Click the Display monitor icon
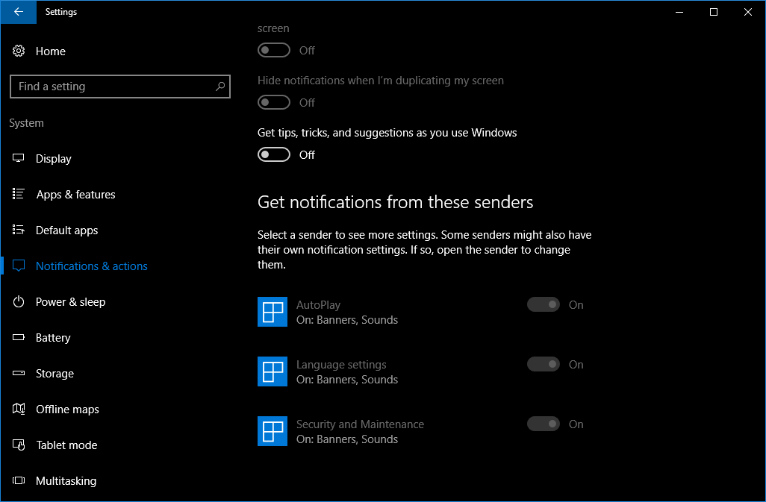 [19, 158]
